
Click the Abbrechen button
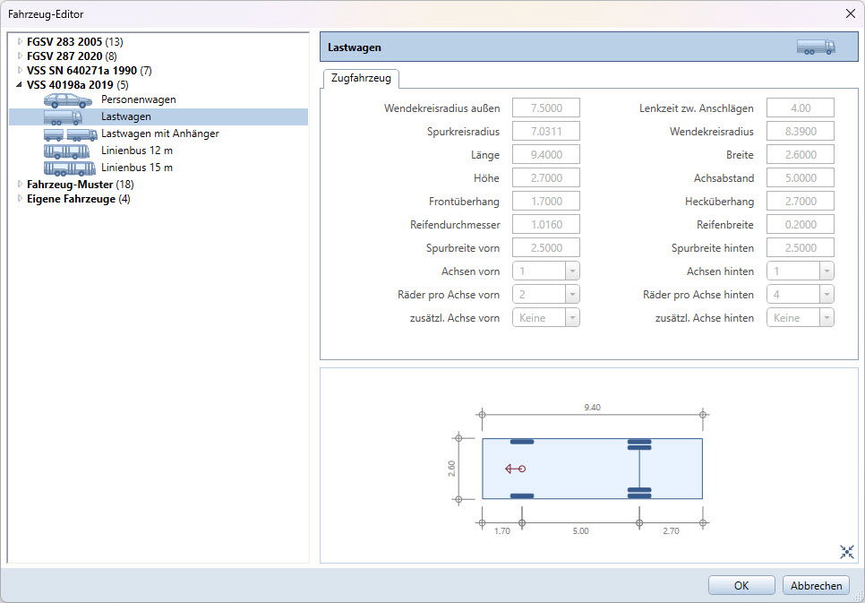pos(816,585)
